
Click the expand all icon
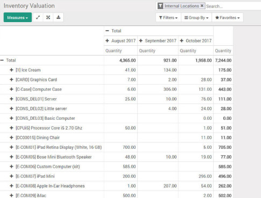click(x=48, y=17)
